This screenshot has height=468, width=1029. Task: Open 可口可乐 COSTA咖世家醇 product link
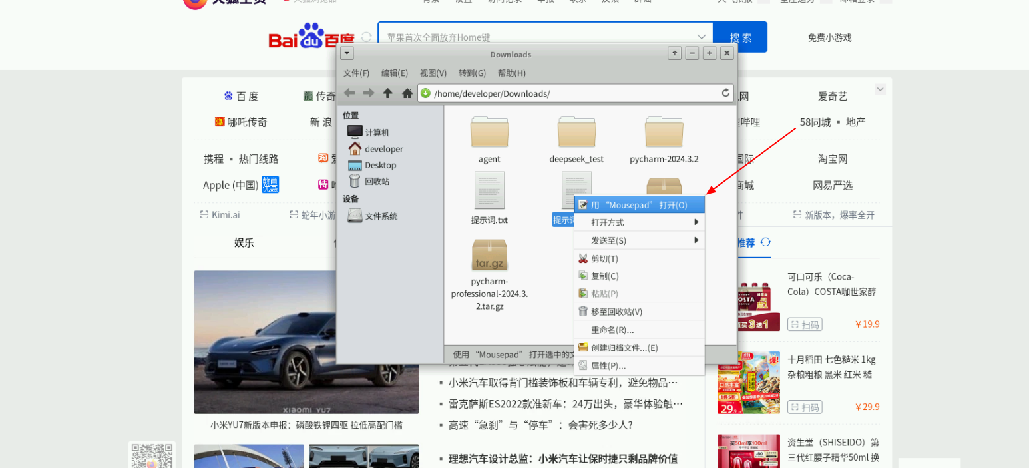click(x=832, y=284)
